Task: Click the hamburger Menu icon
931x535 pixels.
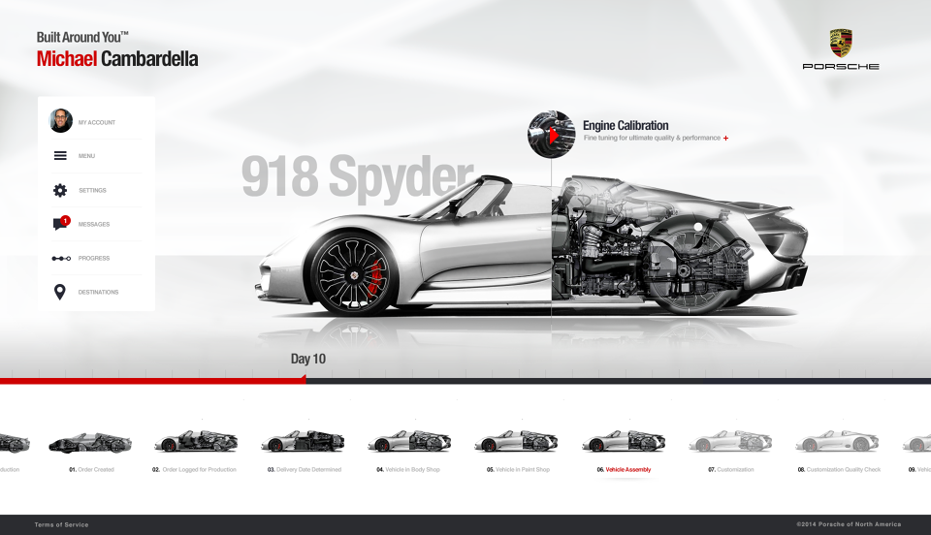Action: click(x=60, y=155)
